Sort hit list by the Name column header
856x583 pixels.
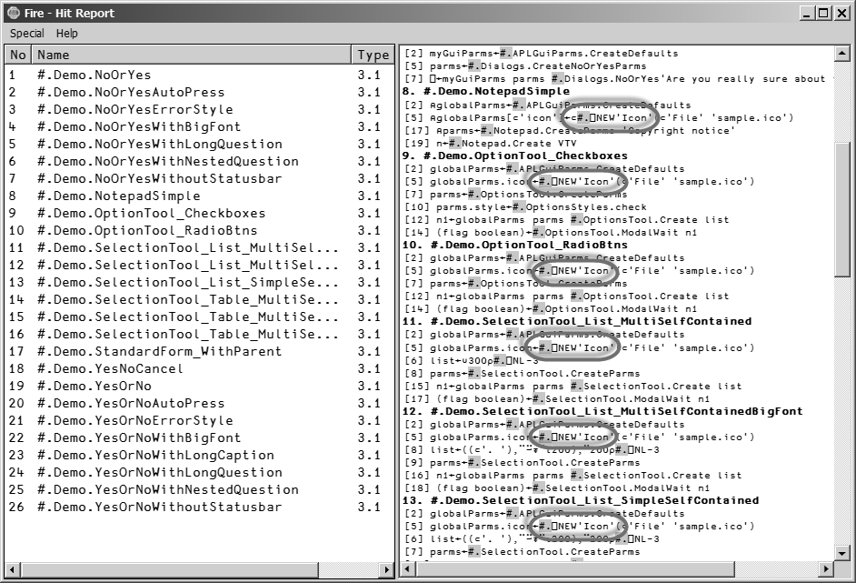(x=191, y=55)
